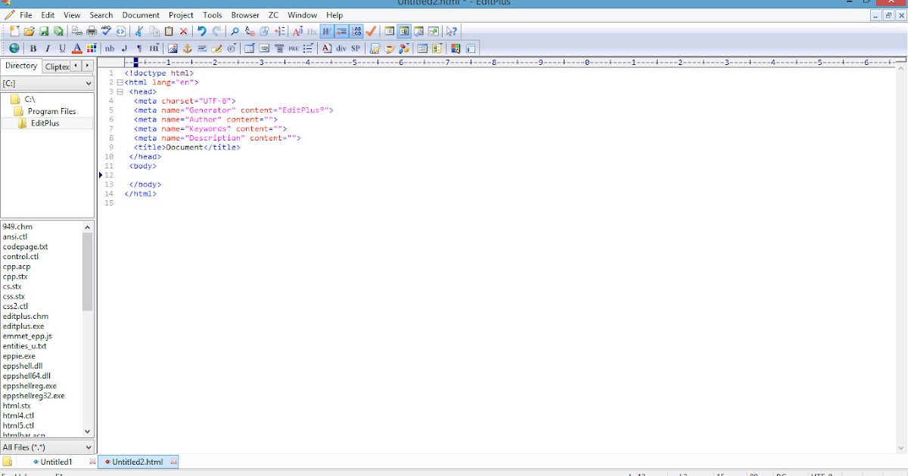
Task: Select the Program Files folder
Action: point(51,111)
